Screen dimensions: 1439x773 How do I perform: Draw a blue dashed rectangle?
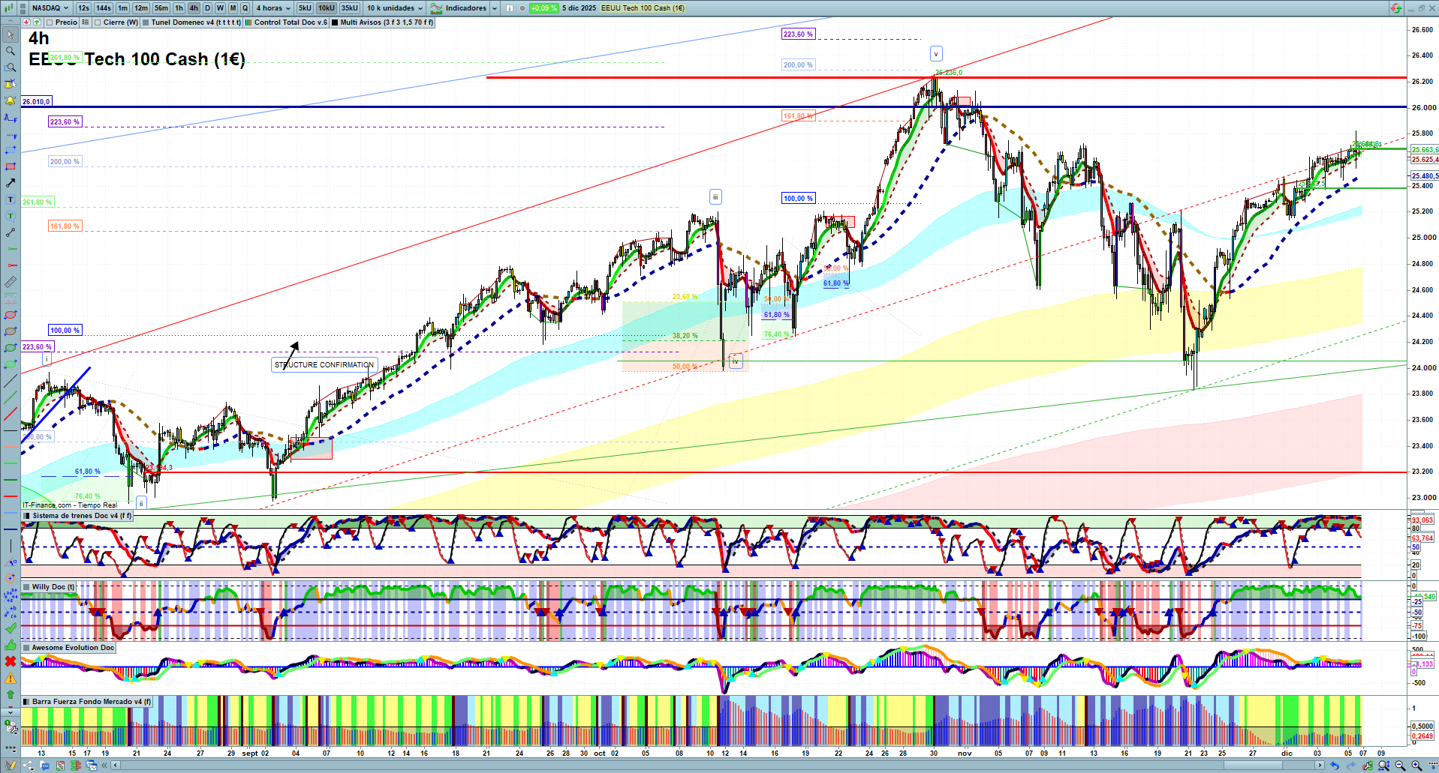click(11, 150)
